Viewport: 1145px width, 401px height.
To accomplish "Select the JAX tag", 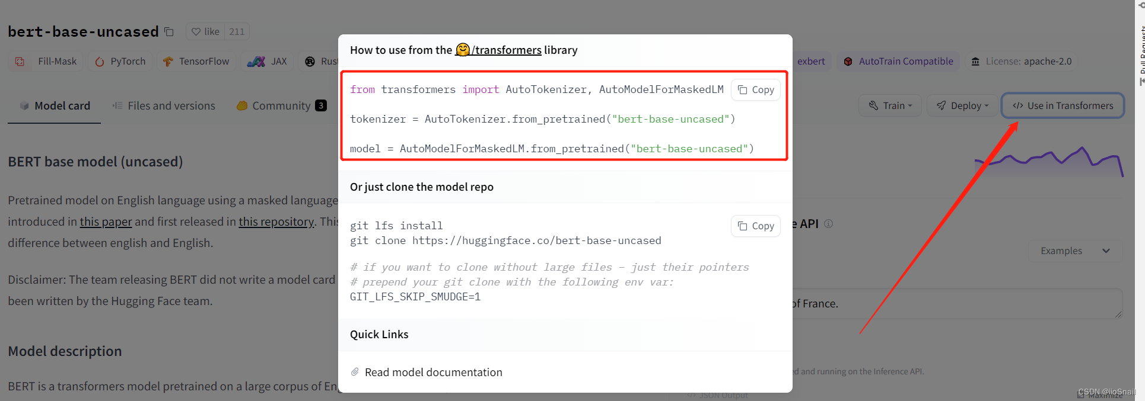I will (268, 62).
